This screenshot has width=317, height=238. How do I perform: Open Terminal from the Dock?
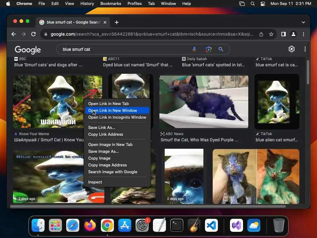177,225
